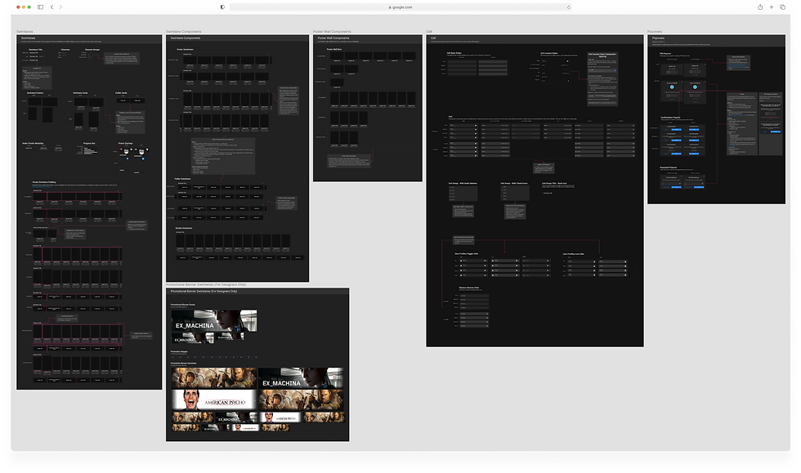The height and width of the screenshot is (473, 801).
Task: Click the 'Chevron Groups' heading
Action: [x=92, y=50]
